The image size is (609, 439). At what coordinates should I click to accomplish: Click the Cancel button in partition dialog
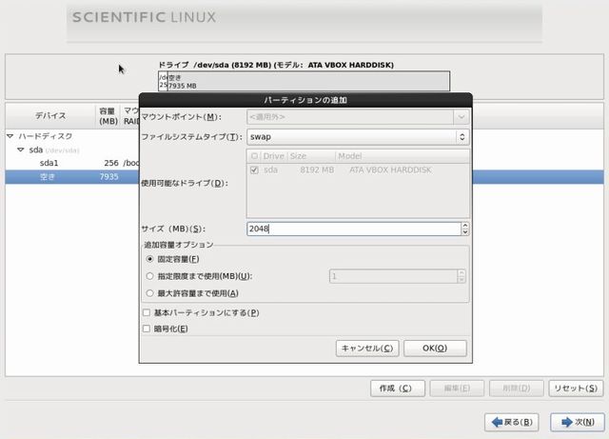[366, 349]
